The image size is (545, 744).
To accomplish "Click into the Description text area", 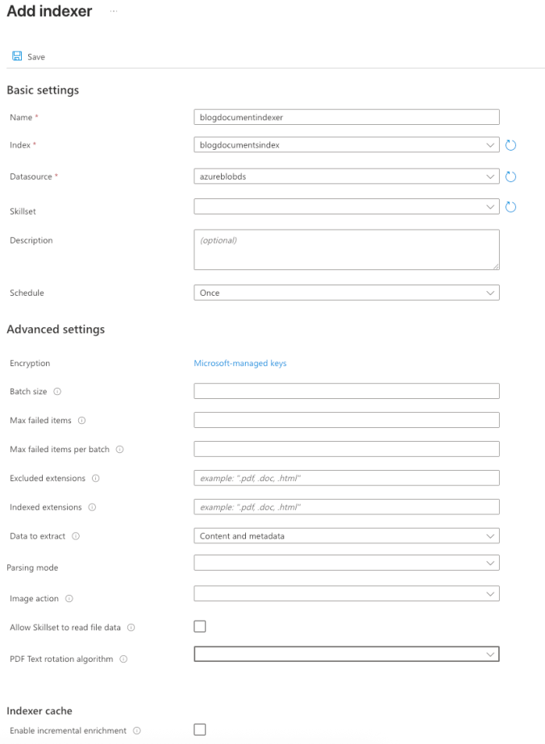I will 347,250.
